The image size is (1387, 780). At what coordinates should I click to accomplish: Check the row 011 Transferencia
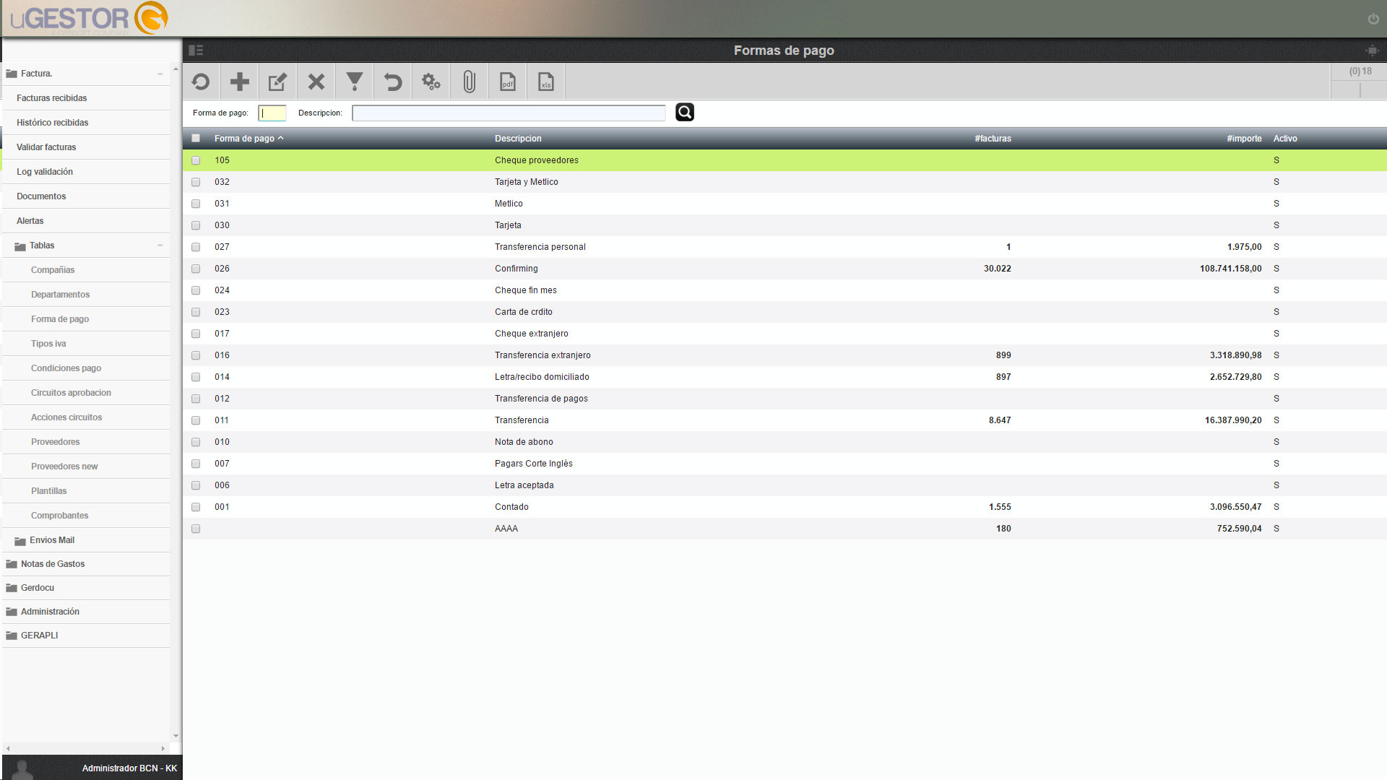tap(196, 420)
